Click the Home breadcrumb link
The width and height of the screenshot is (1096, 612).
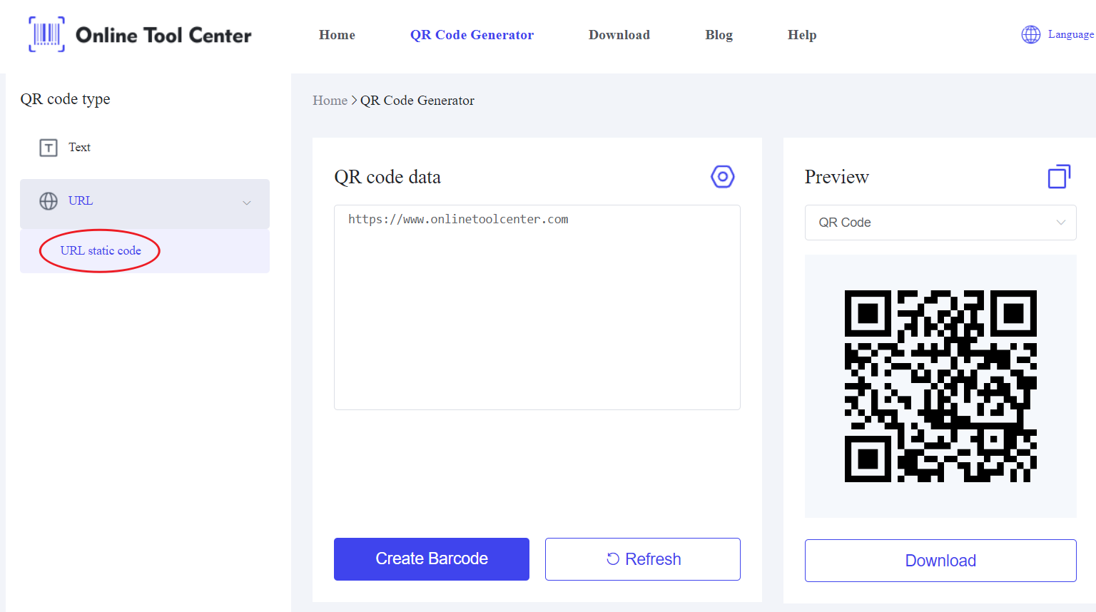[330, 101]
